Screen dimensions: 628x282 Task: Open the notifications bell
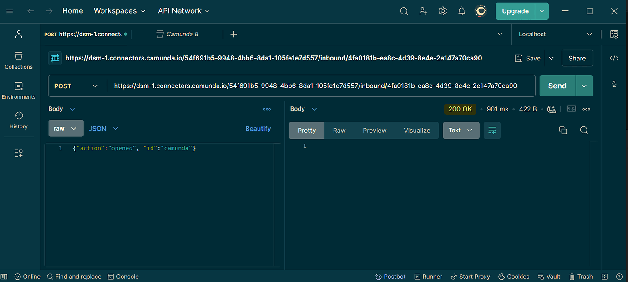tap(461, 11)
